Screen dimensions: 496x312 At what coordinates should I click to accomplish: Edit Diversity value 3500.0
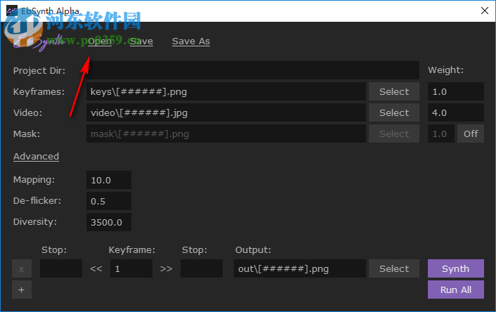click(x=108, y=222)
